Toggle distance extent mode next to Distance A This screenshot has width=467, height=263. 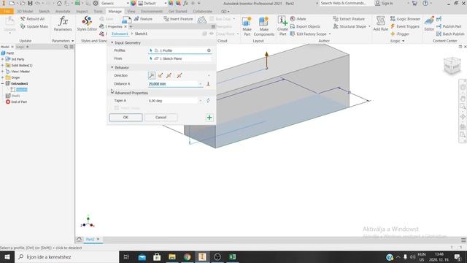click(208, 84)
